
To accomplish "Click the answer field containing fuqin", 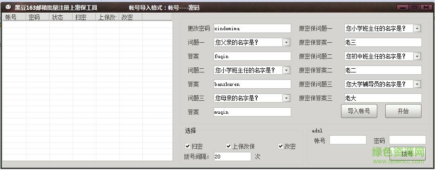I will point(252,56).
